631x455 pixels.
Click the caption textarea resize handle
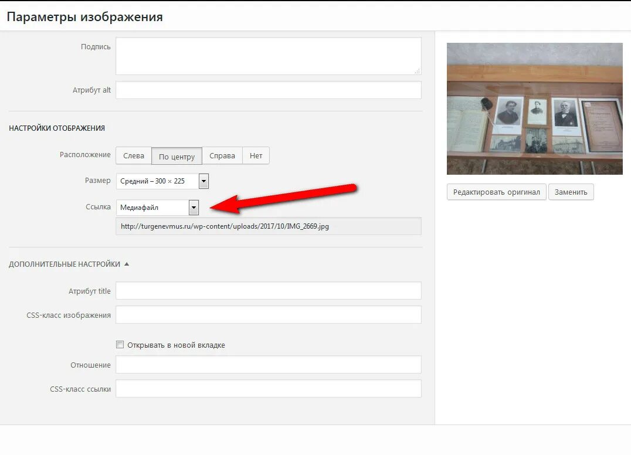pos(418,71)
